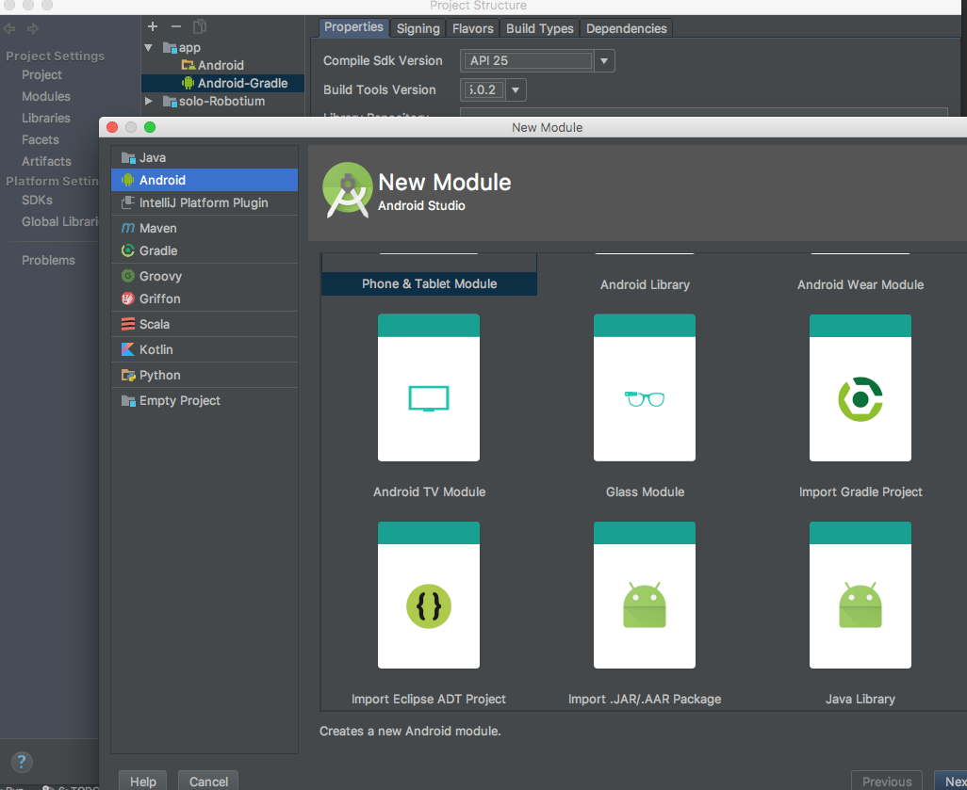This screenshot has width=967, height=790.
Task: Select Java in module type list
Action: [x=205, y=158]
